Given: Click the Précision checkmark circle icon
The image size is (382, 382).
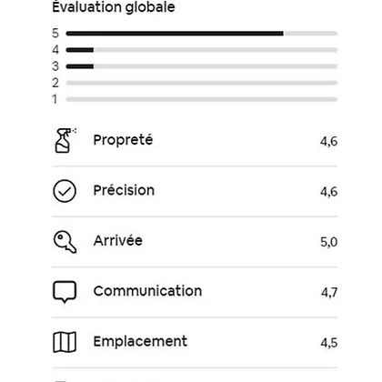Looking at the screenshot, I should (65, 191).
